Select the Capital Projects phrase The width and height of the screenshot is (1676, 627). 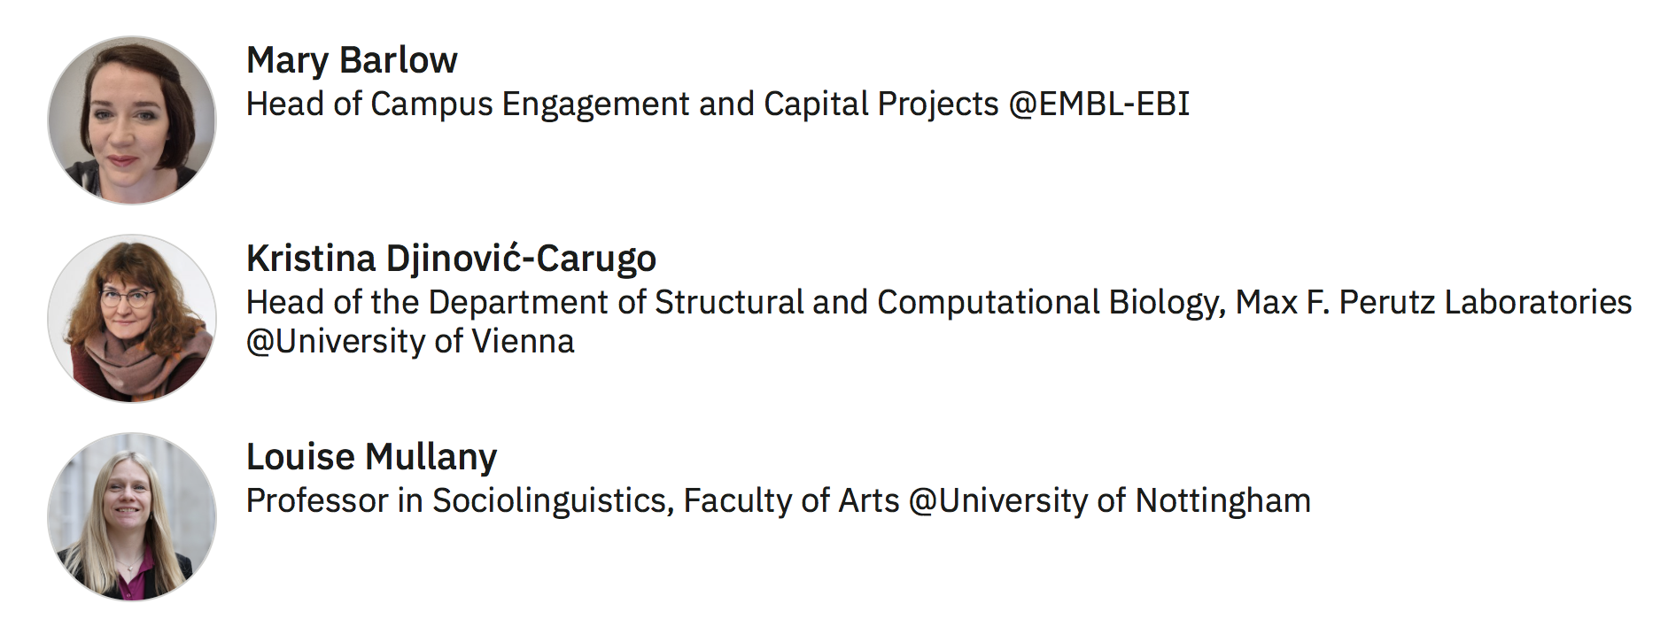pos(881,104)
